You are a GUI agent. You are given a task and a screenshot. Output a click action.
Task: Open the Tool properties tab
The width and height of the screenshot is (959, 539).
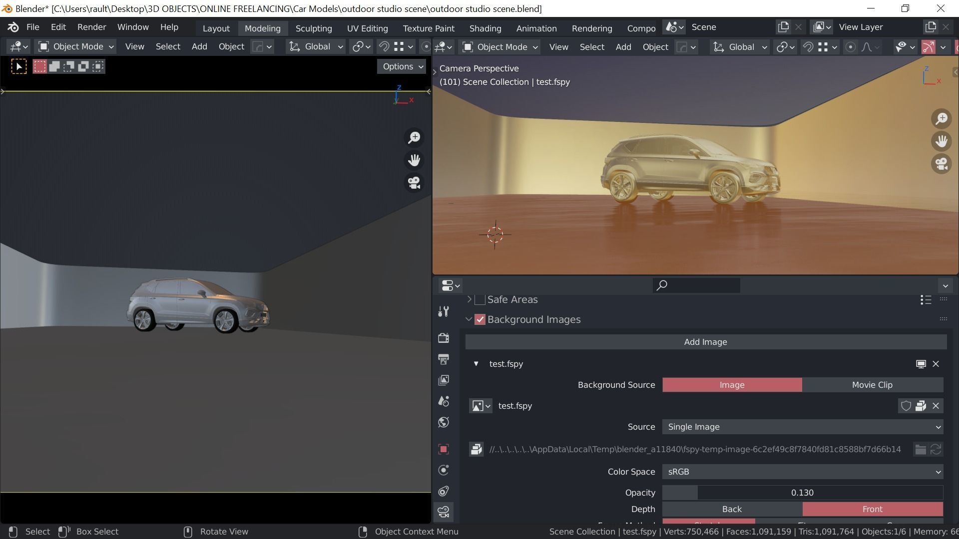(443, 311)
